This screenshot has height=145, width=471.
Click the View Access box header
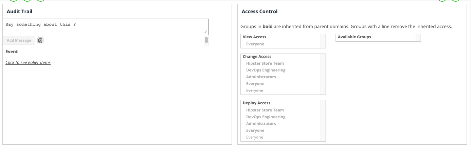pyautogui.click(x=254, y=37)
